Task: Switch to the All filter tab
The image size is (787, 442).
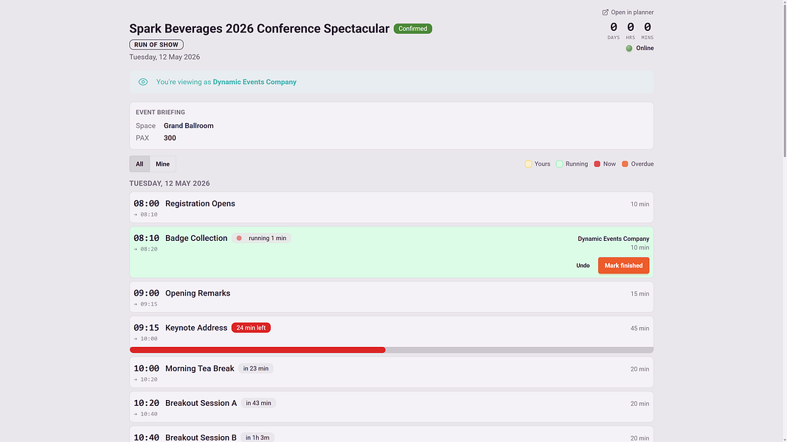Action: coord(139,164)
